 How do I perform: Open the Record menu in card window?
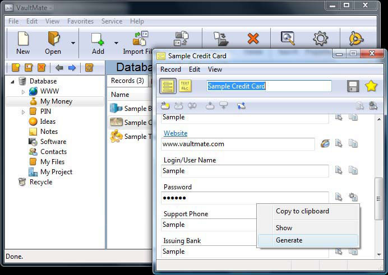pyautogui.click(x=170, y=69)
